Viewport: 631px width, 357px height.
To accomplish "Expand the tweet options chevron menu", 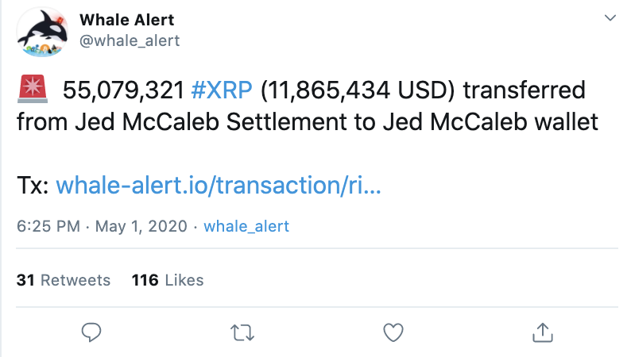I will tap(610, 17).
